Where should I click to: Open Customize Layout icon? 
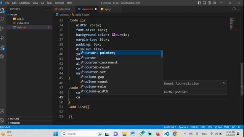214,3
